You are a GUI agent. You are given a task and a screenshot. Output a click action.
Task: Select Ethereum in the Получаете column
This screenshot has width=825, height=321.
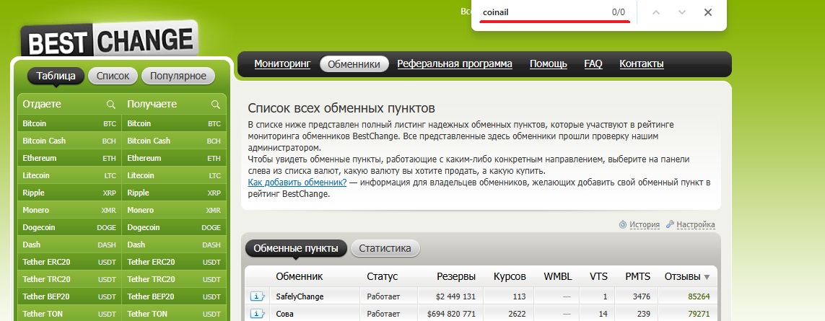(174, 159)
